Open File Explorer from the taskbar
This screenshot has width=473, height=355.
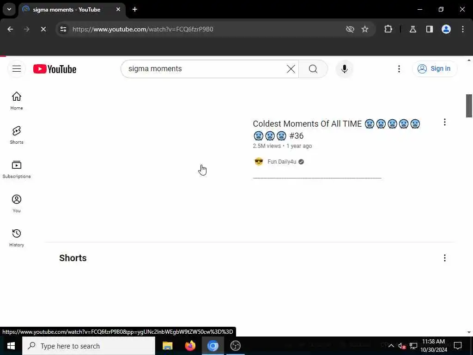(167, 346)
